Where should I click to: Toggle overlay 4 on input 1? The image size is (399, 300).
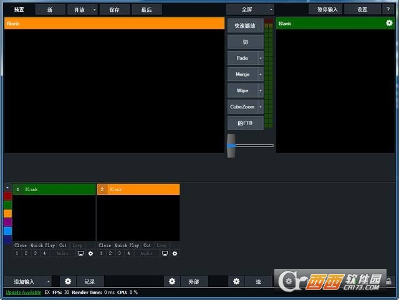[x=44, y=253]
